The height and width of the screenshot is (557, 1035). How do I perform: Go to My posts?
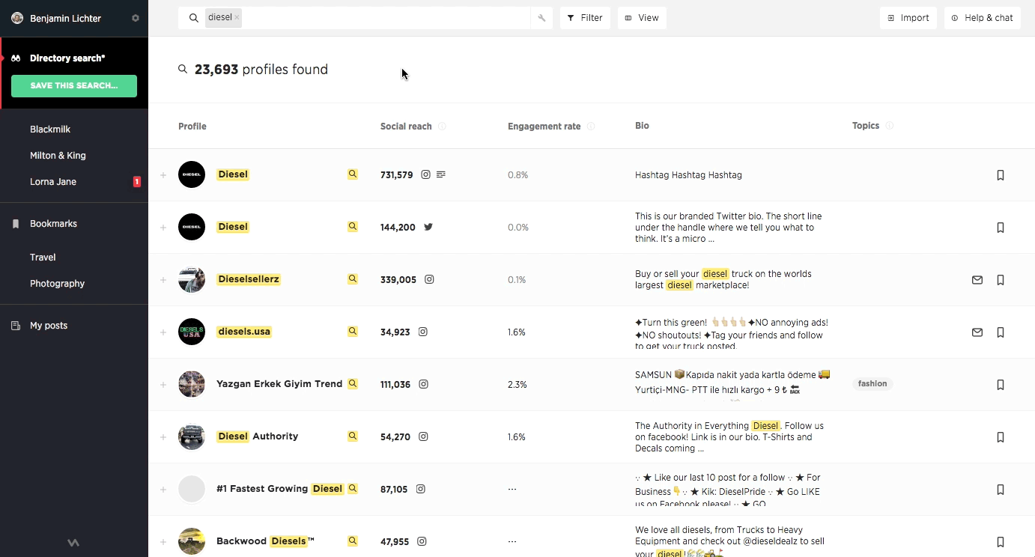pos(49,326)
